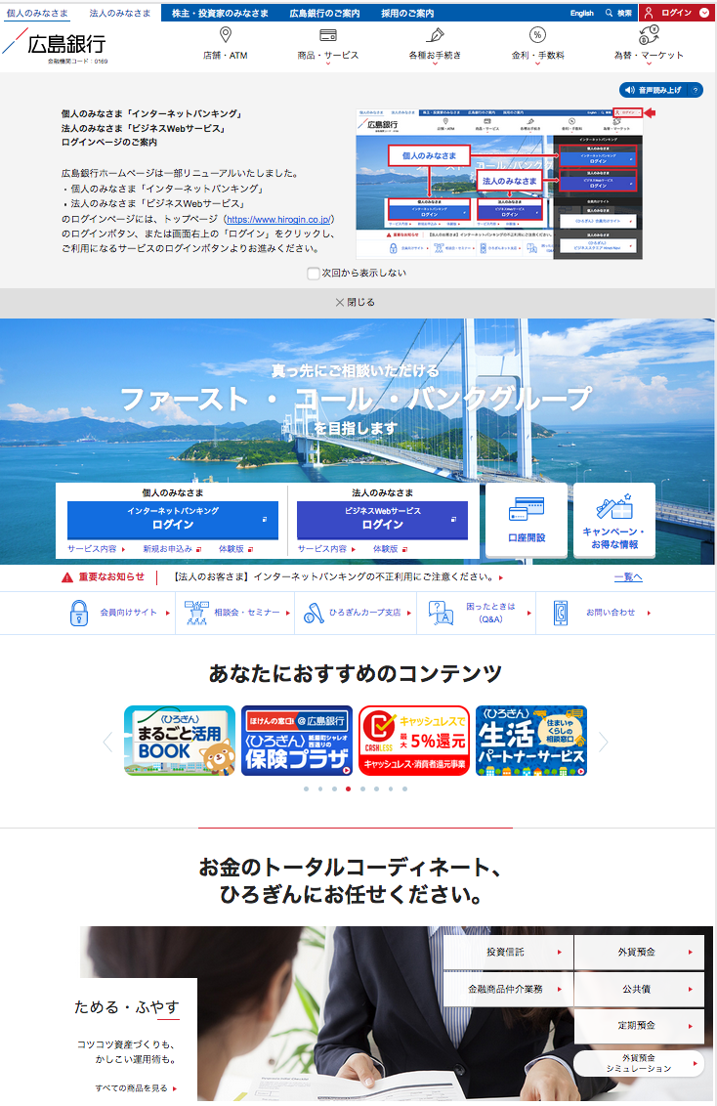Open the キャッシュレス5%還元 banner
Screen dimensions: 717x1106
point(414,742)
